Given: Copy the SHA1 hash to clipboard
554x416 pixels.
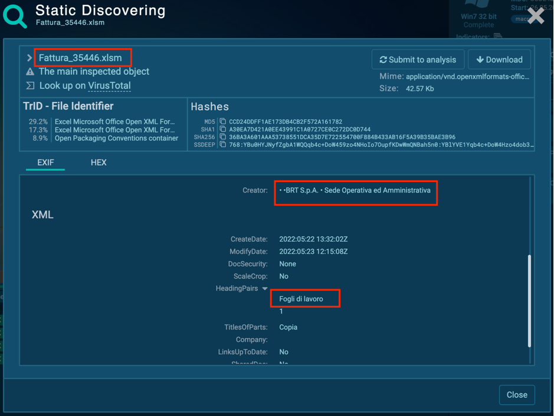Looking at the screenshot, I should point(223,130).
